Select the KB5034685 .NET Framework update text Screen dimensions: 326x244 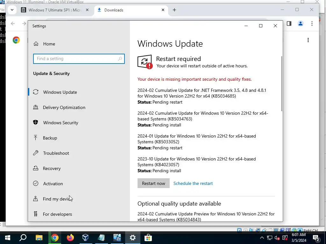202,93
